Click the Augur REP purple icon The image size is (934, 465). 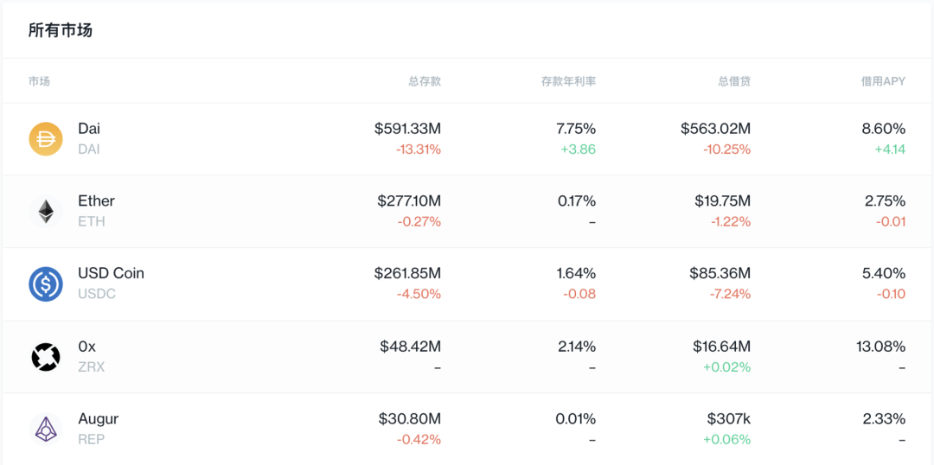(x=46, y=430)
